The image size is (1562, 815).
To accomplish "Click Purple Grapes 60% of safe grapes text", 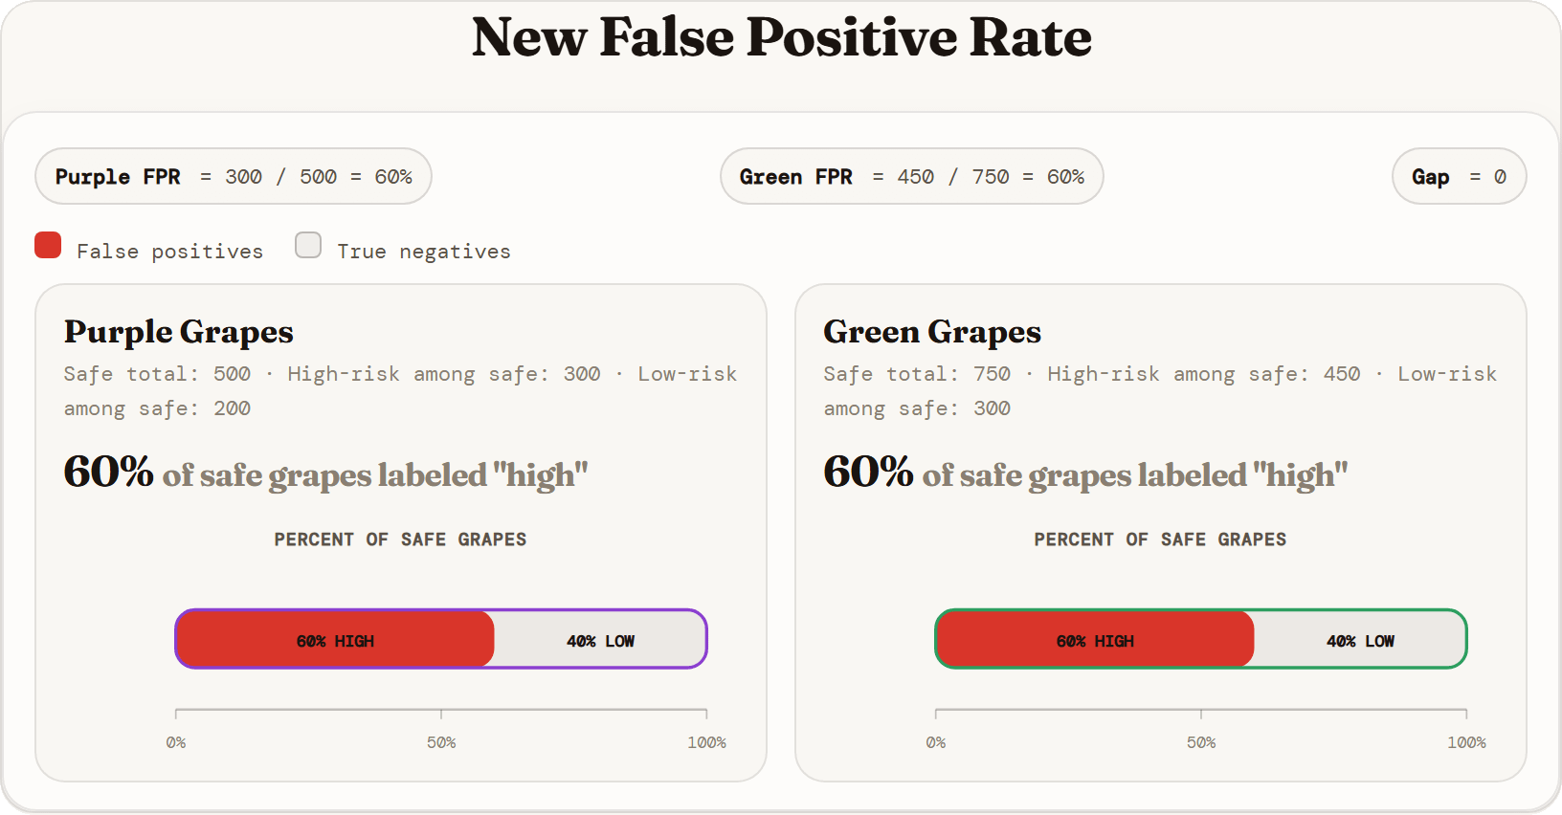I will click(x=325, y=473).
